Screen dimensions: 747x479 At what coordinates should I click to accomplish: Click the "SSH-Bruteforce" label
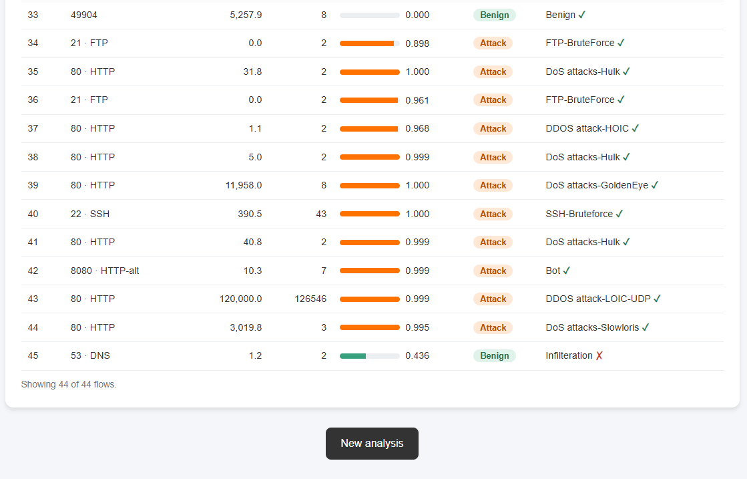(x=579, y=214)
